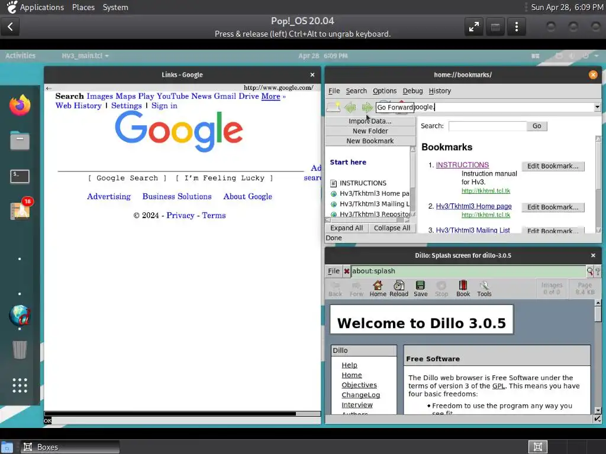Open the Pop!_Shop icon with the 18 badge

click(x=21, y=210)
